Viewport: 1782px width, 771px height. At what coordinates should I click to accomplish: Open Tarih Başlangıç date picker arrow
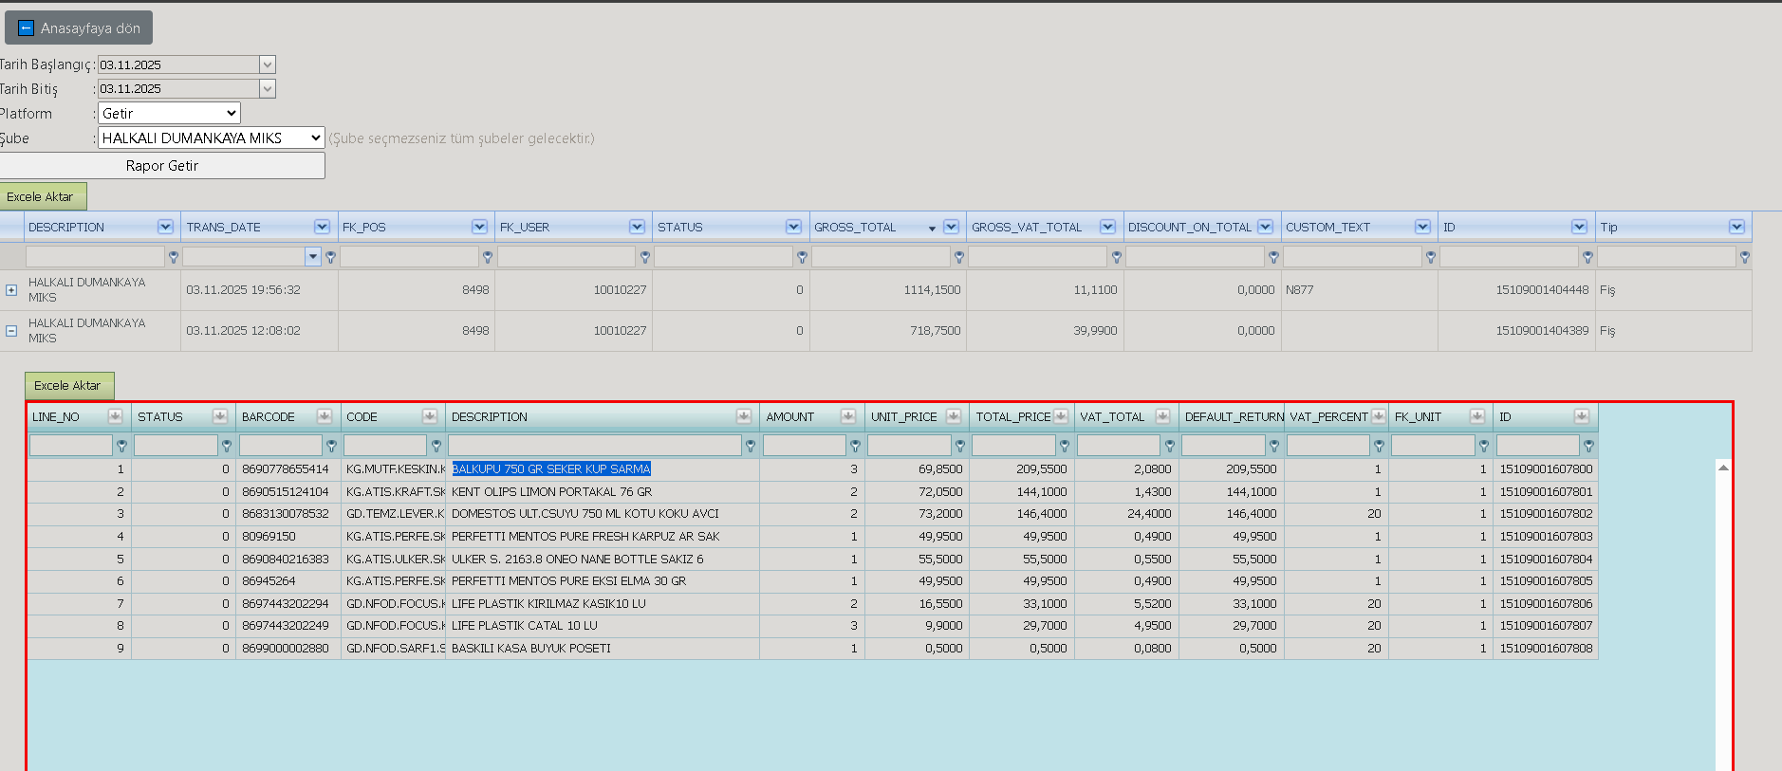tap(268, 64)
